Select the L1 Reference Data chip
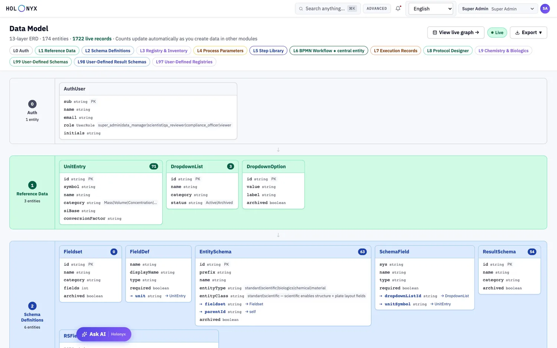This screenshot has width=557, height=348. pyautogui.click(x=57, y=51)
